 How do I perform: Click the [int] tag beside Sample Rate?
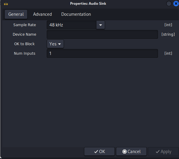168,25
